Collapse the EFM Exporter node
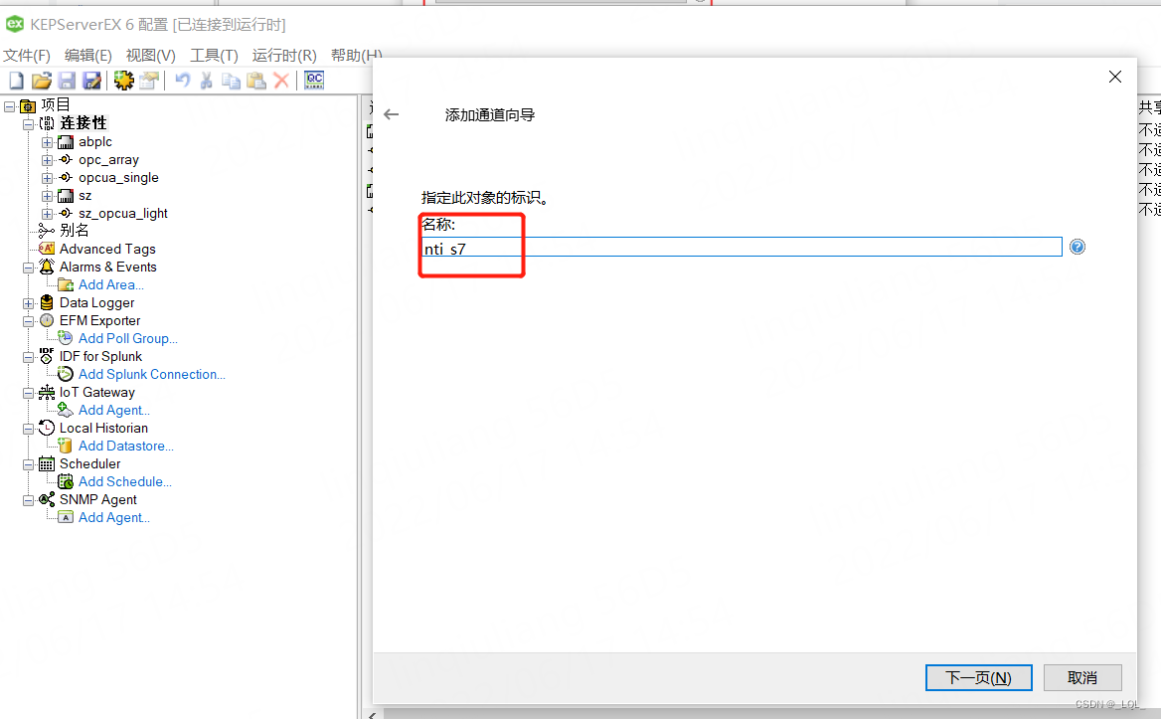The image size is (1161, 719). tap(28, 321)
